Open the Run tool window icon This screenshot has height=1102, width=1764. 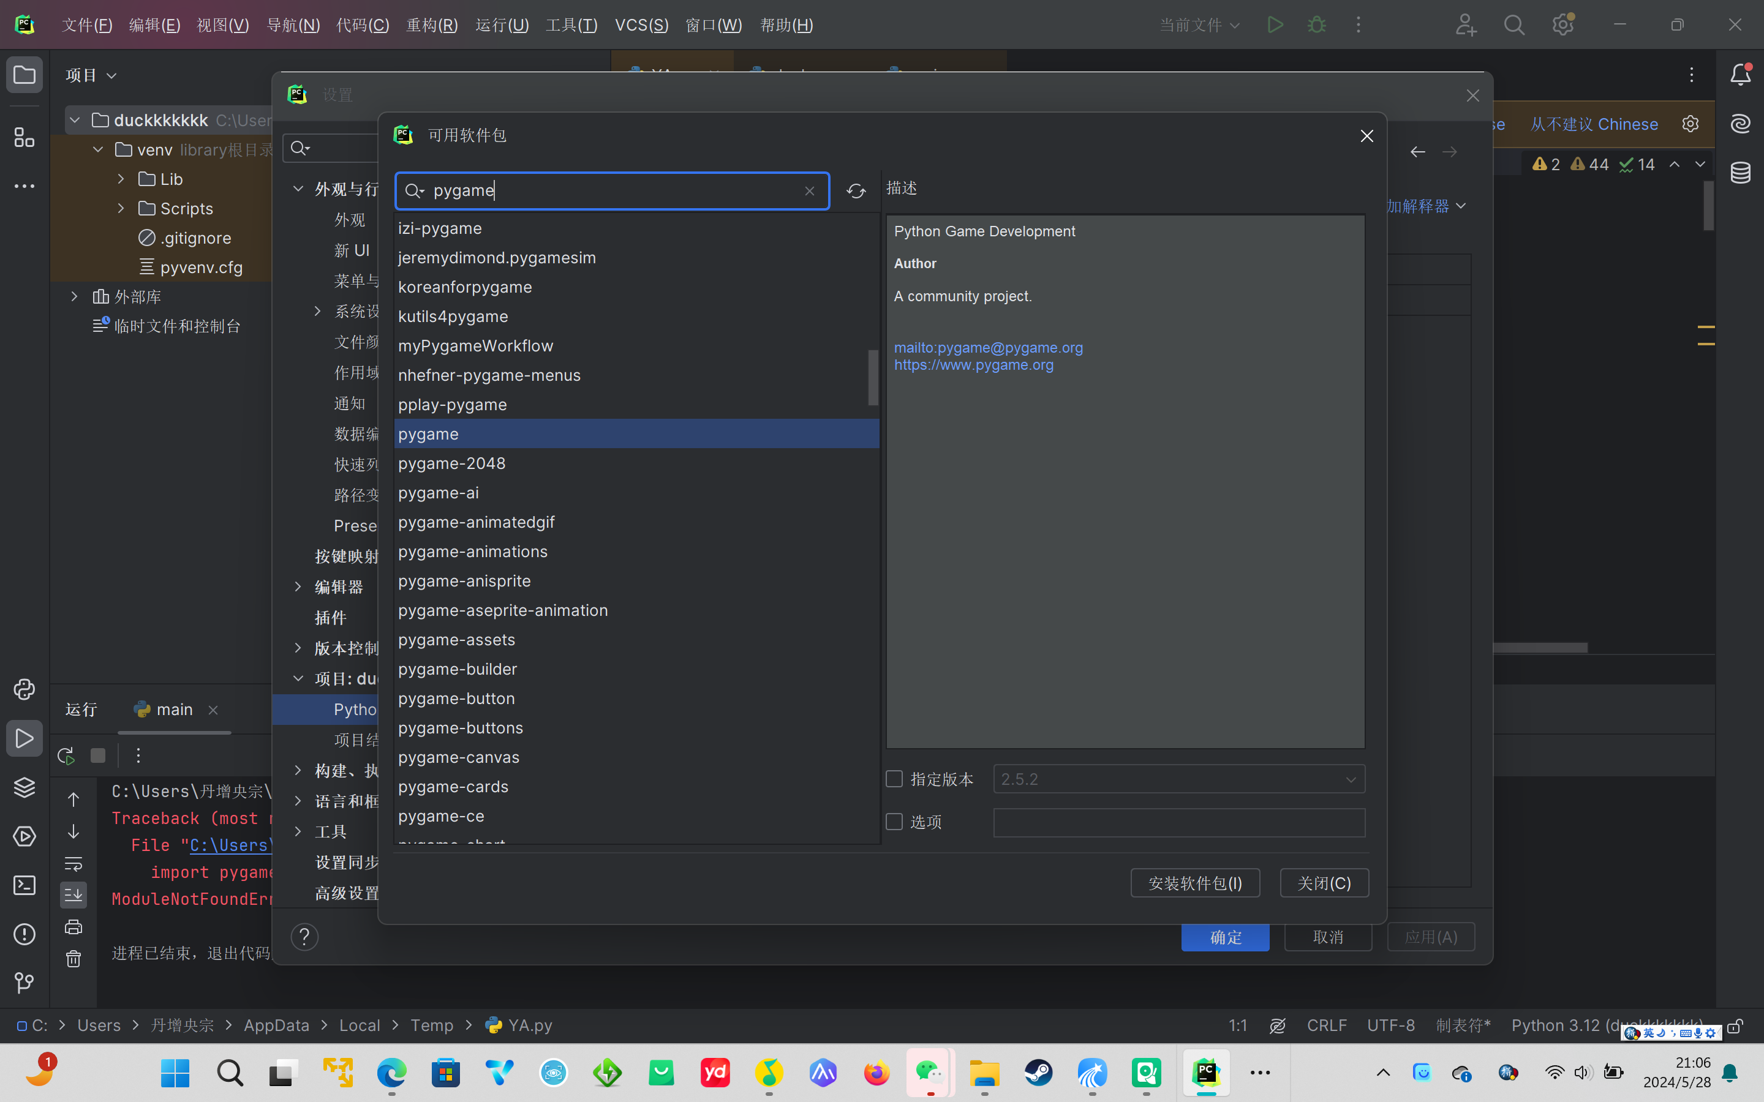coord(24,738)
